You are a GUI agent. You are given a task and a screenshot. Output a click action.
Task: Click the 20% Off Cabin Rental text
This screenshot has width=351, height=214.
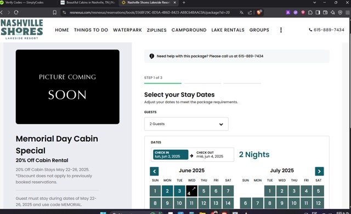(42, 160)
